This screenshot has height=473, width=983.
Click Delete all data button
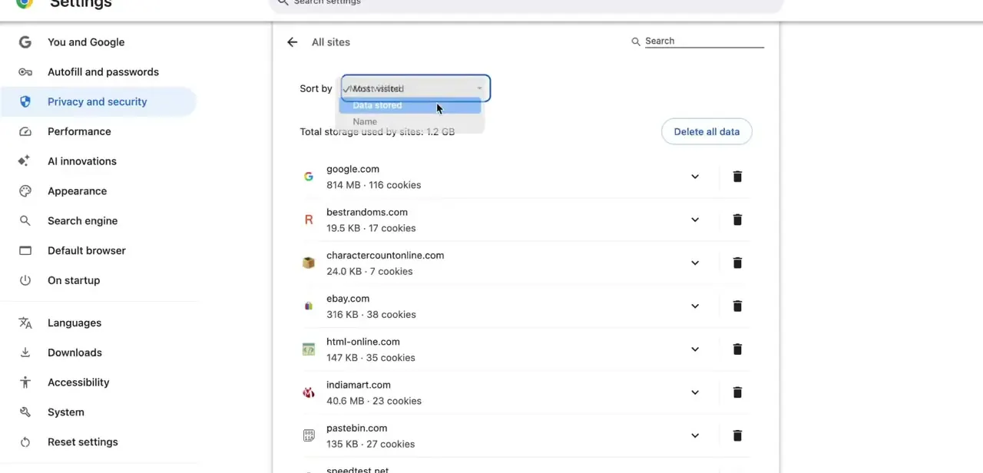(x=707, y=131)
